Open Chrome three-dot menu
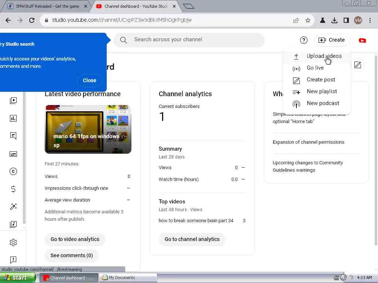Viewport: 378px width, 283px height. click(x=370, y=21)
